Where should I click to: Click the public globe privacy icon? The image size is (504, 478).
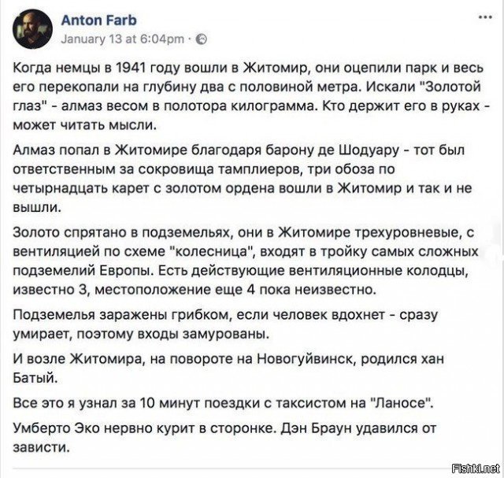tap(200, 38)
